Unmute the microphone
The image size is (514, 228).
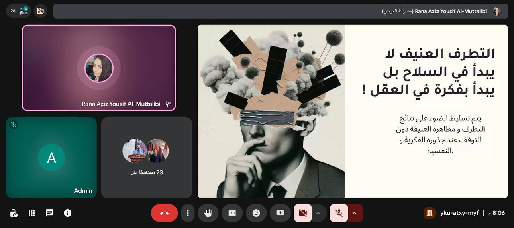pyautogui.click(x=339, y=213)
